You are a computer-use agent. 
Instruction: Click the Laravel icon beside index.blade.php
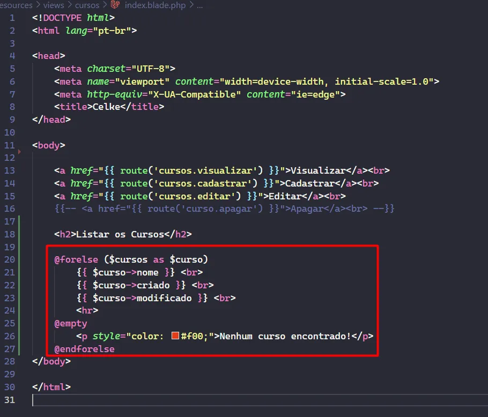pos(115,5)
